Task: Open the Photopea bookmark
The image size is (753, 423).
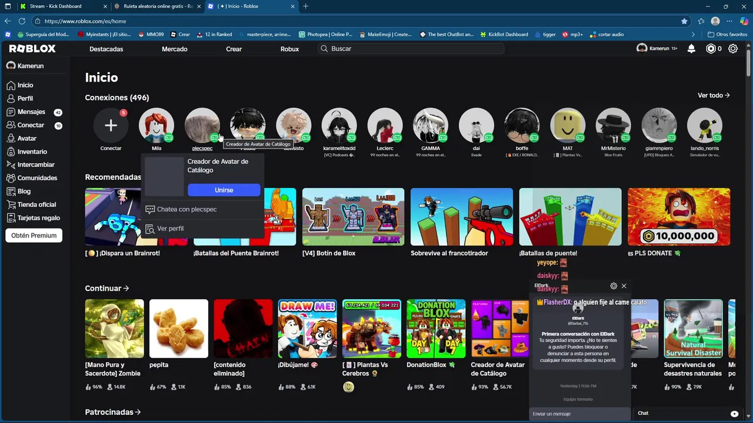Action: click(x=325, y=35)
